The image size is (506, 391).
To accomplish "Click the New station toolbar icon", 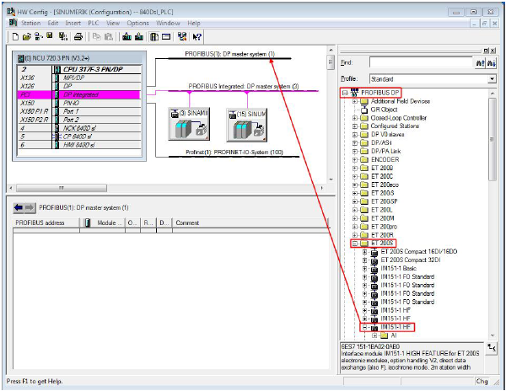I will [x=16, y=37].
